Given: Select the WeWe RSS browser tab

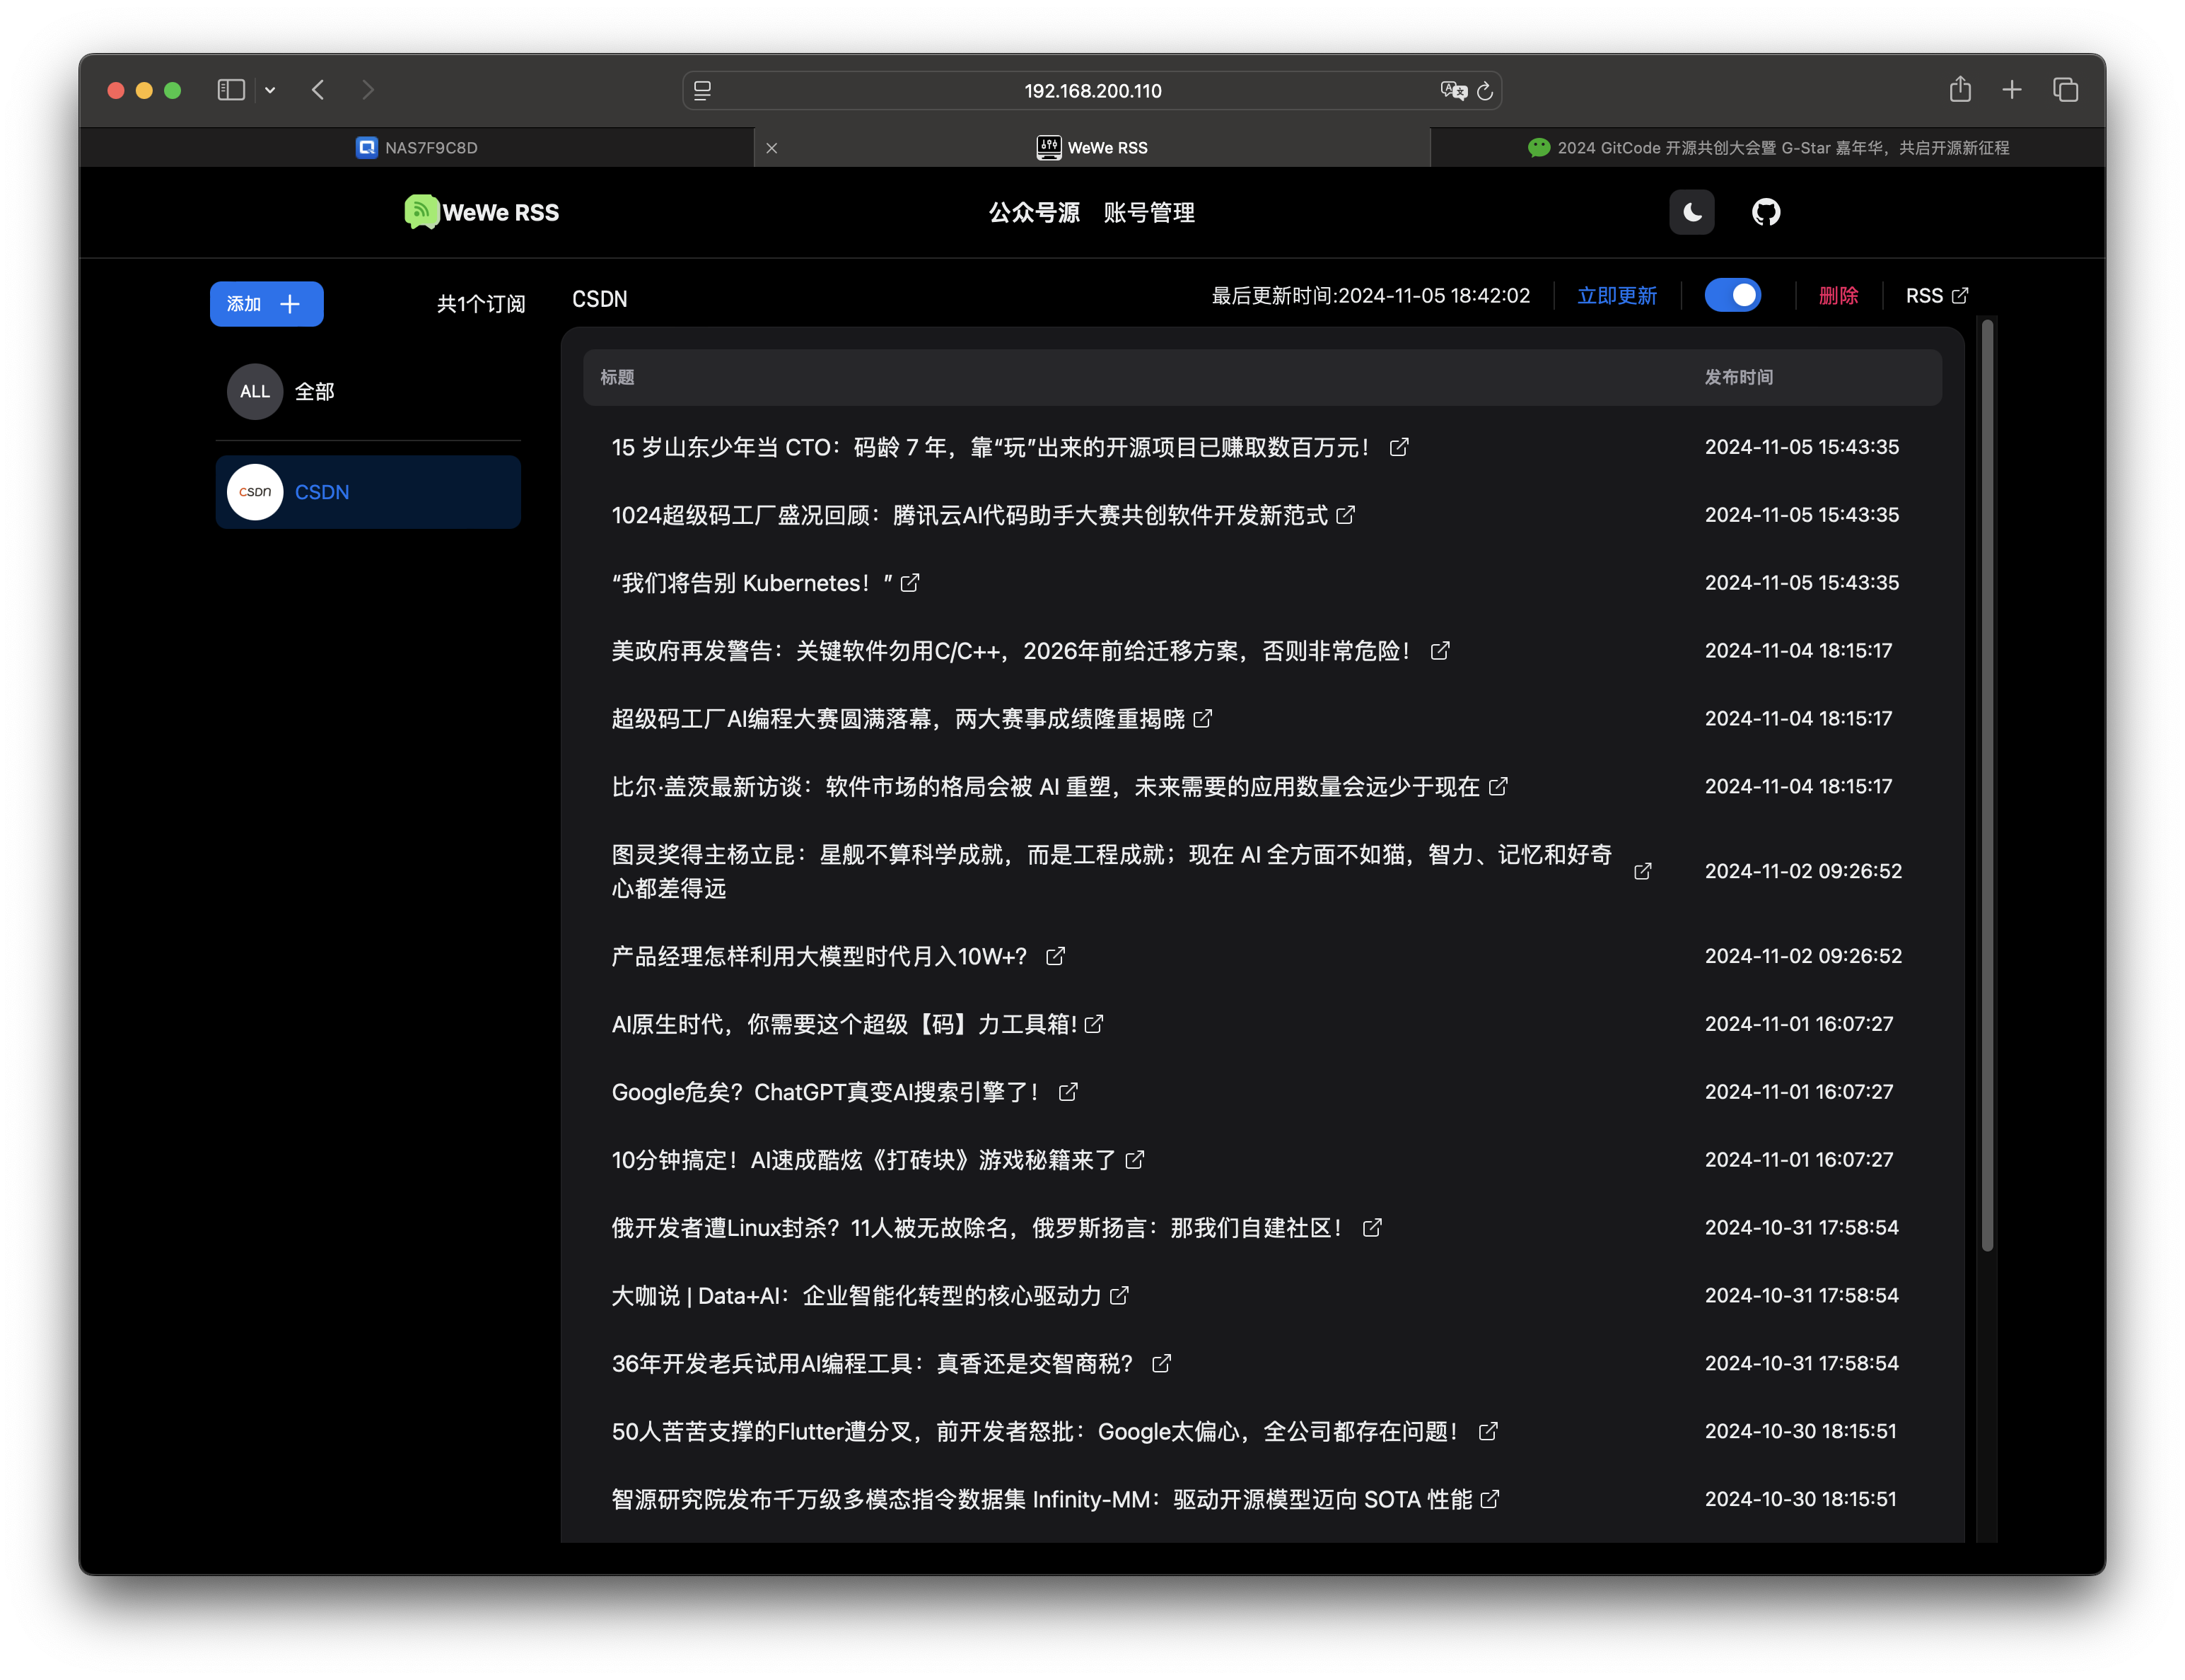Looking at the screenshot, I should pyautogui.click(x=1092, y=148).
